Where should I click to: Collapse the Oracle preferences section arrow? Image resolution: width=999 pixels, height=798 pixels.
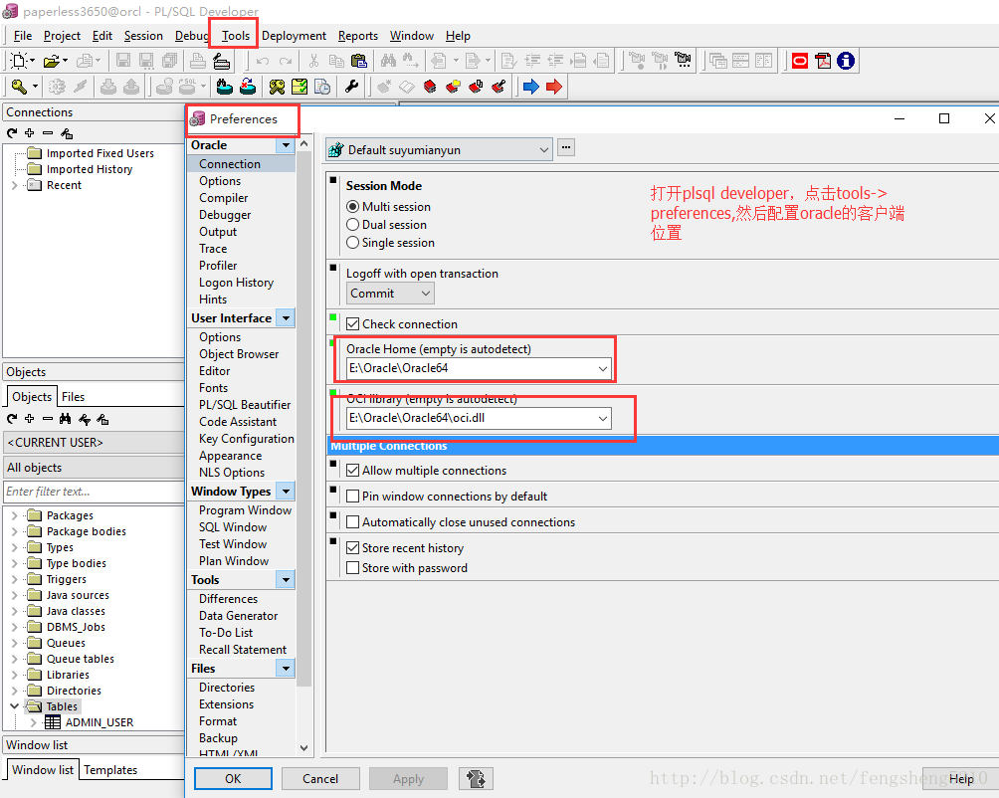click(286, 145)
